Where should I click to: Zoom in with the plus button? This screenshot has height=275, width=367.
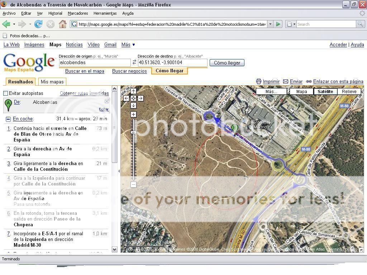[133, 115]
